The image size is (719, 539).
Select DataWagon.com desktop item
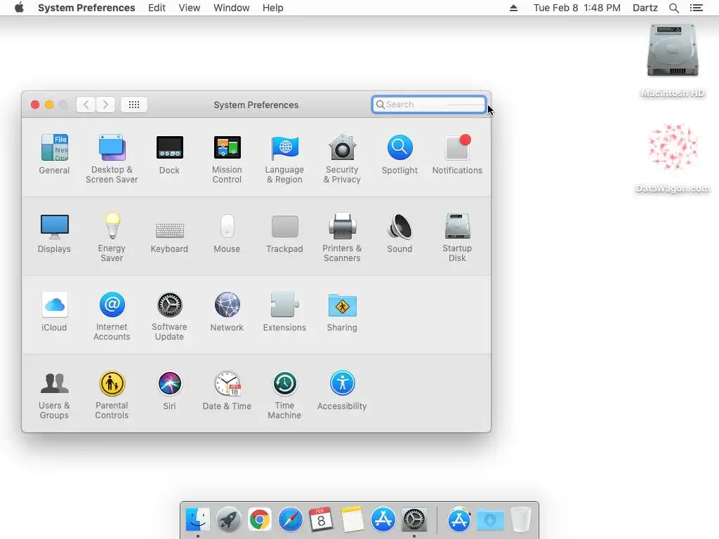pyautogui.click(x=672, y=158)
